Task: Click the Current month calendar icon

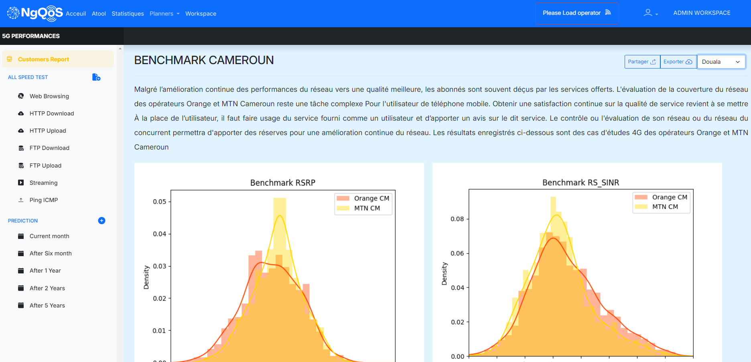Action: 21,236
